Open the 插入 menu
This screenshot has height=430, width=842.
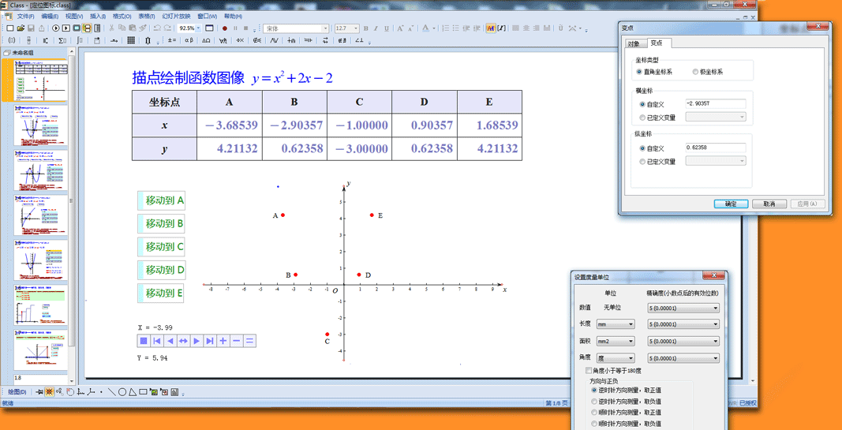click(97, 16)
